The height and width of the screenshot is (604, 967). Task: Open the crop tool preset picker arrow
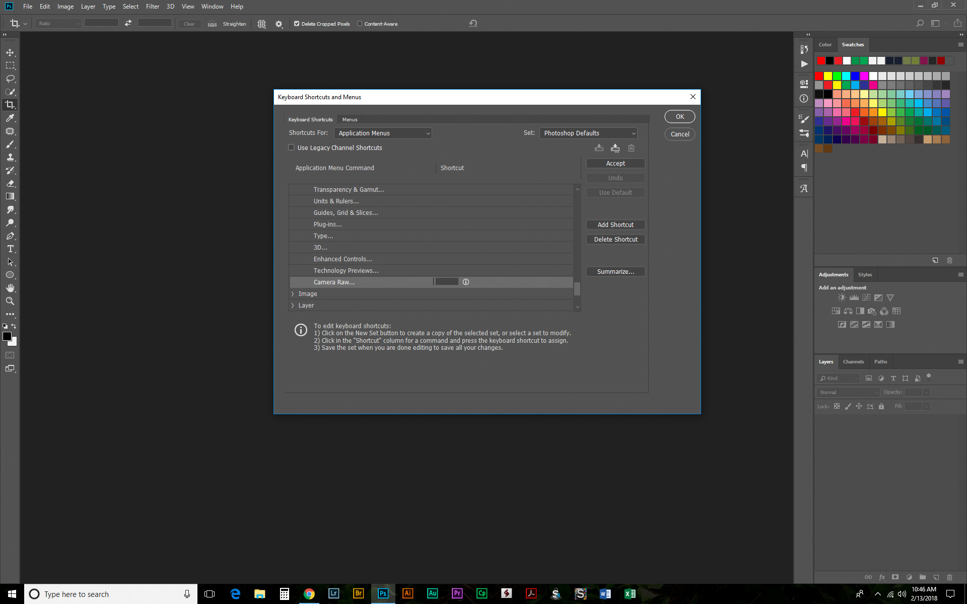click(x=25, y=24)
